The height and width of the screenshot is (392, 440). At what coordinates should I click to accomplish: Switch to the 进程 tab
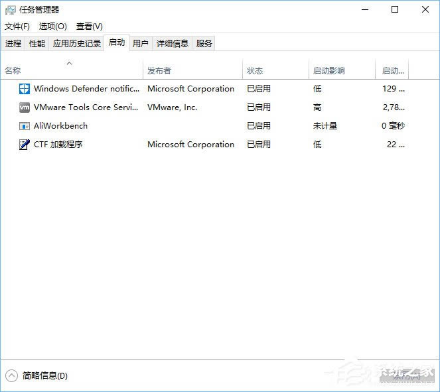(13, 44)
